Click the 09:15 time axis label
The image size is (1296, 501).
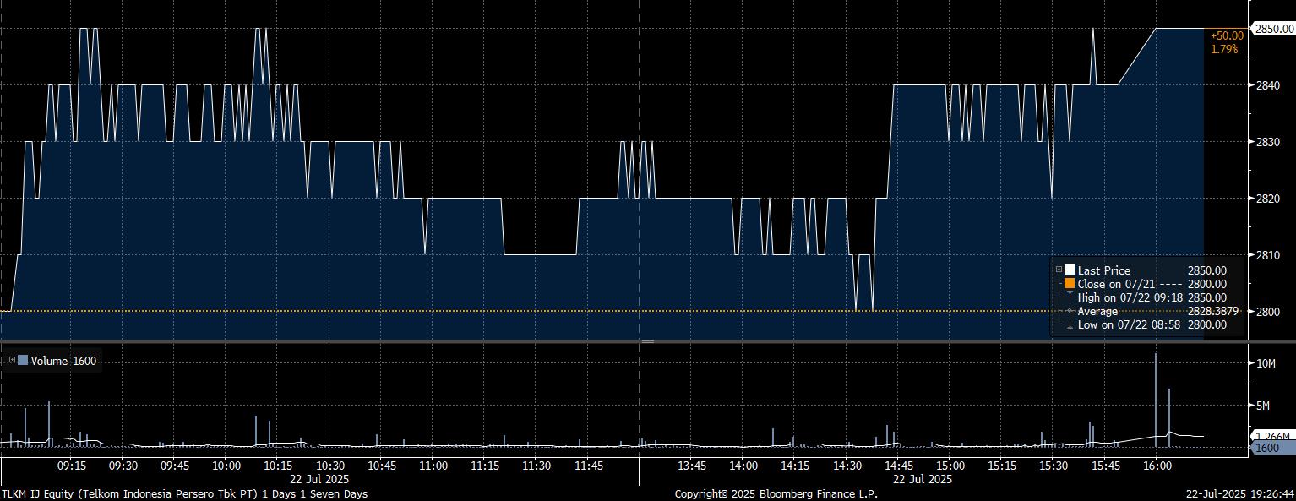tap(71, 466)
